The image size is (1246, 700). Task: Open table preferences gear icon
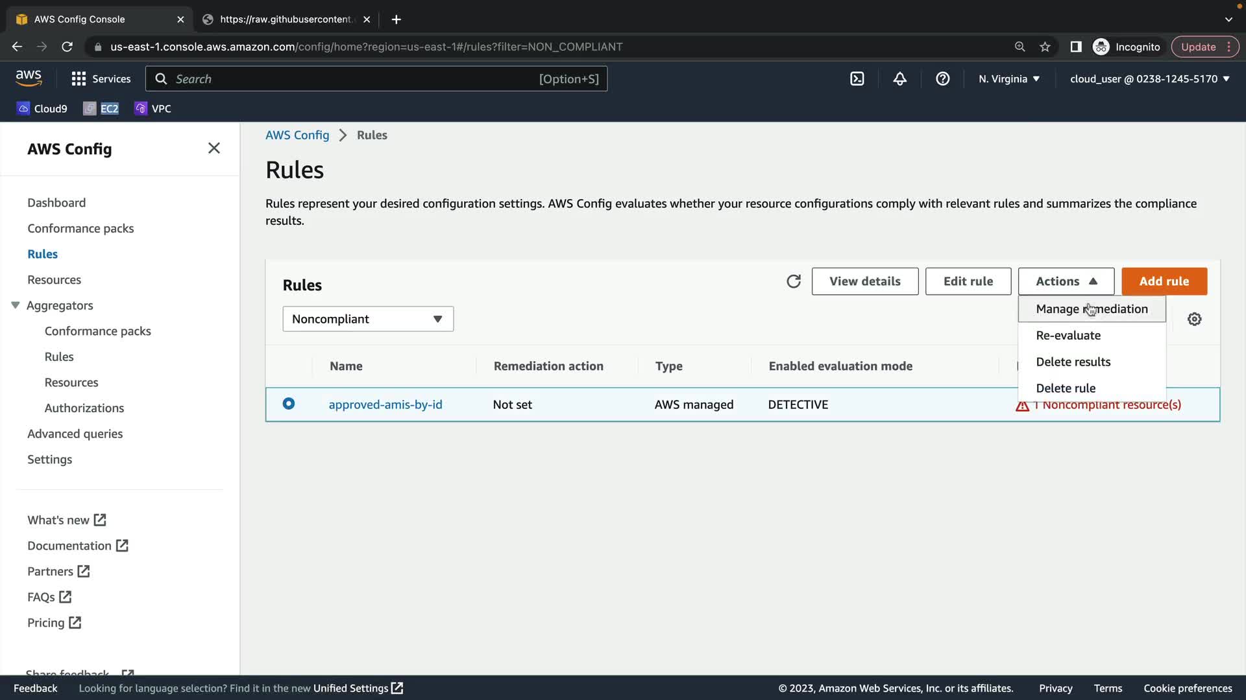[1194, 319]
